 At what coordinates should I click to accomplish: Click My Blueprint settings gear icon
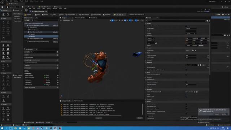tap(57, 52)
